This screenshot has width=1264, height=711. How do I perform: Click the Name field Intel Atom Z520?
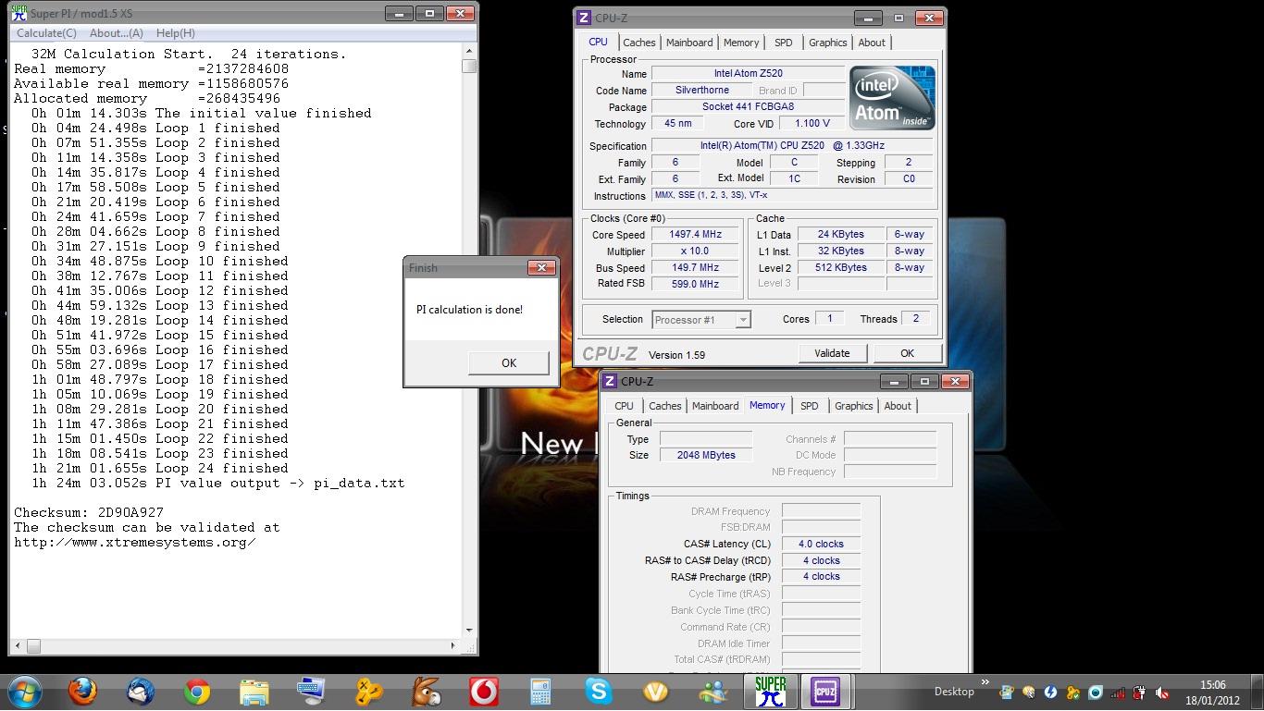click(x=749, y=74)
